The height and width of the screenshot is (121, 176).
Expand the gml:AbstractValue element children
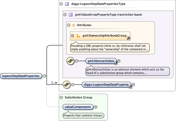[119, 61]
